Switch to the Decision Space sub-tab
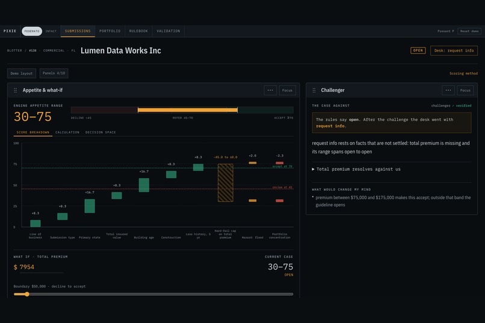Screen dimensions: 485x323 coord(100,132)
